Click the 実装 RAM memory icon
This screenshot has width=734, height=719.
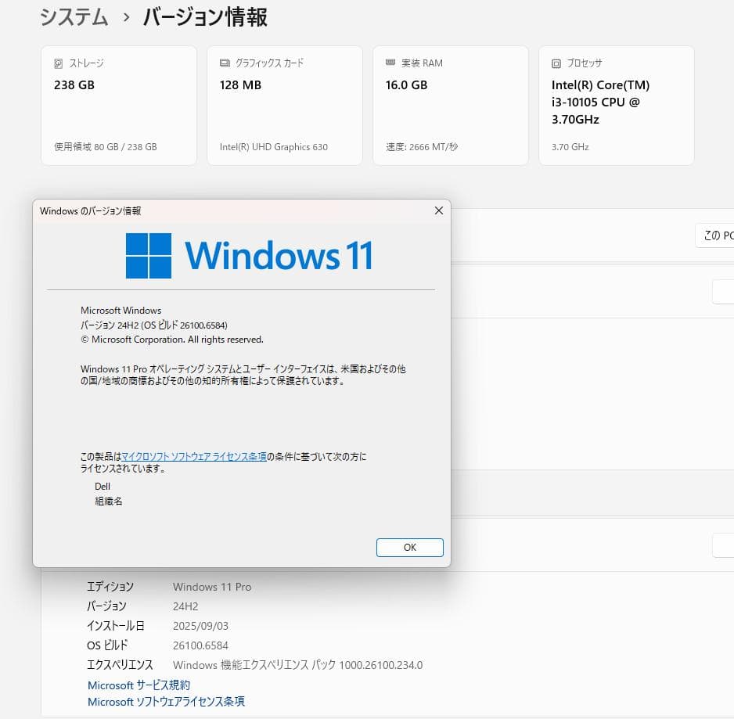pos(389,63)
